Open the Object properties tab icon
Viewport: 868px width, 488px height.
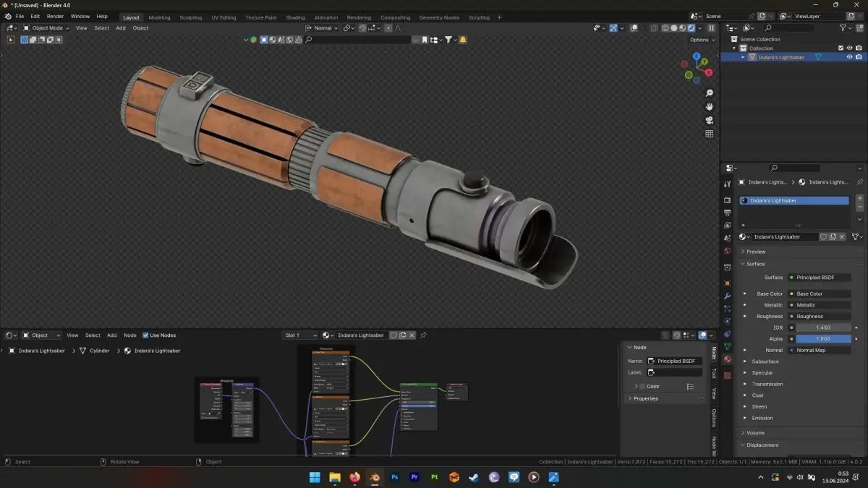727,283
